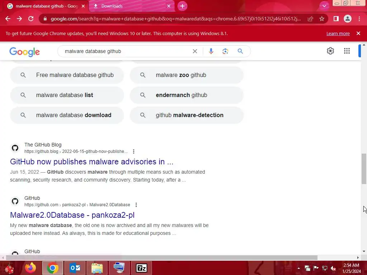The width and height of the screenshot is (367, 275).
Task: Dismiss the Chrome update notification bar
Action: coord(358,33)
